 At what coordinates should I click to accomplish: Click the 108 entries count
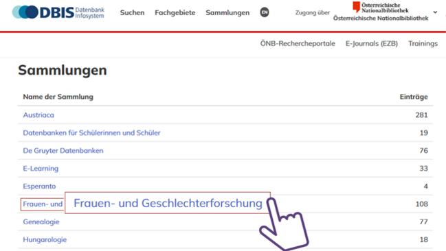pyautogui.click(x=421, y=204)
